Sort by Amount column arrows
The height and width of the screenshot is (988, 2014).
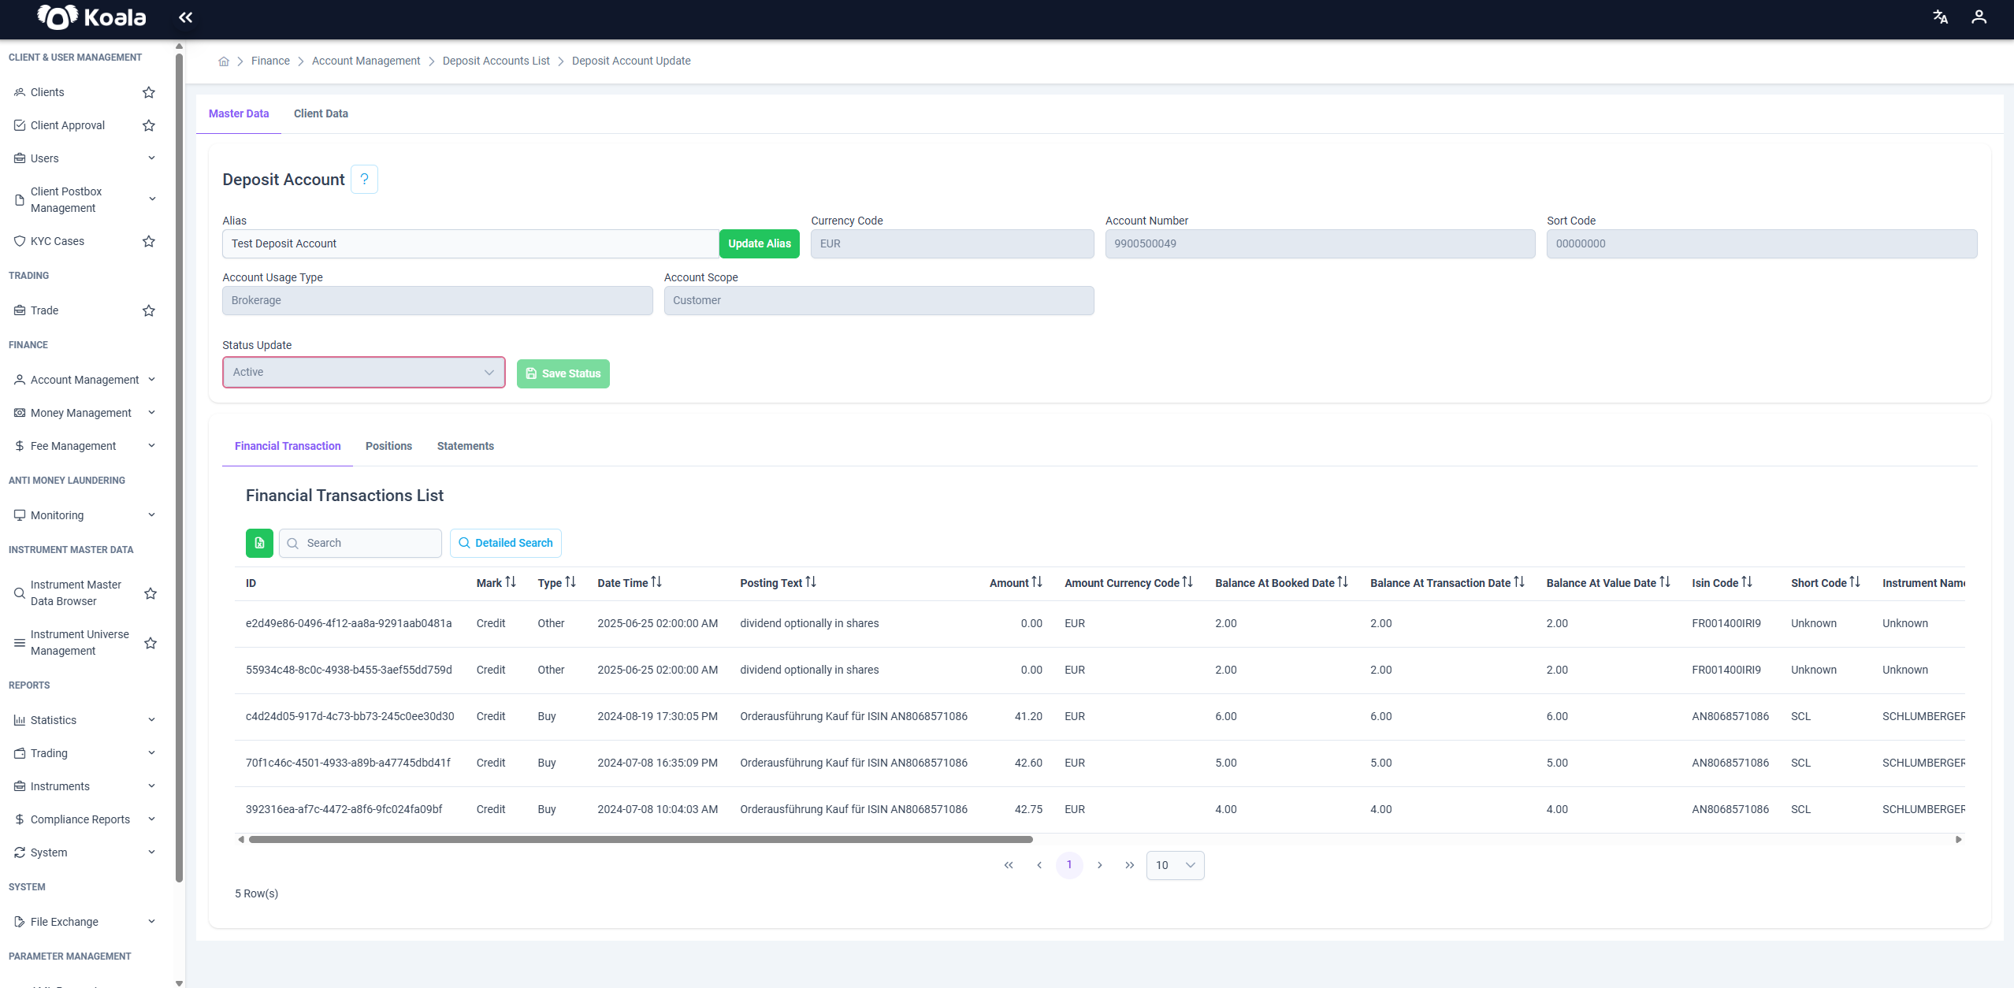[x=1037, y=582]
